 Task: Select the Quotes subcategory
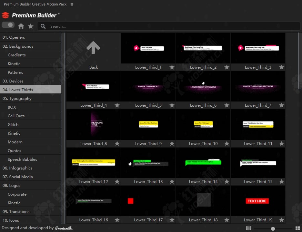pos(31,150)
